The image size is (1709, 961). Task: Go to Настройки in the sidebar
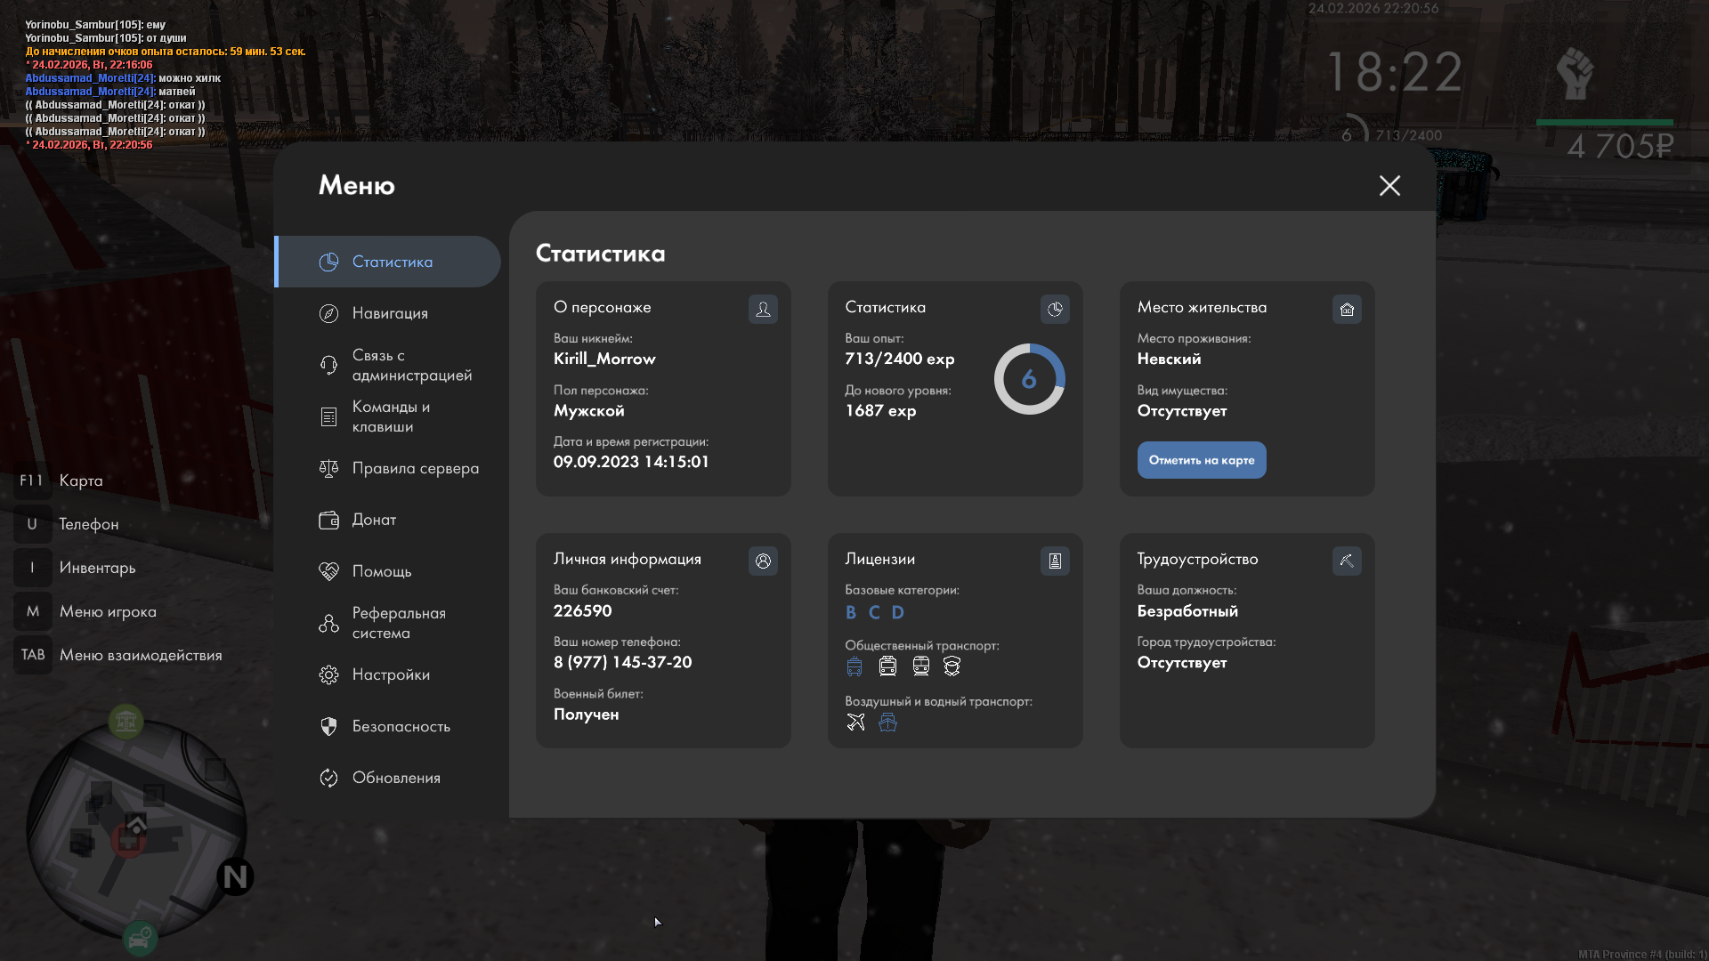click(391, 674)
